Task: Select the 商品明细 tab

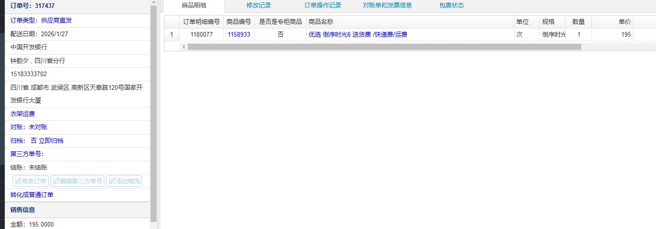Action: click(x=194, y=6)
